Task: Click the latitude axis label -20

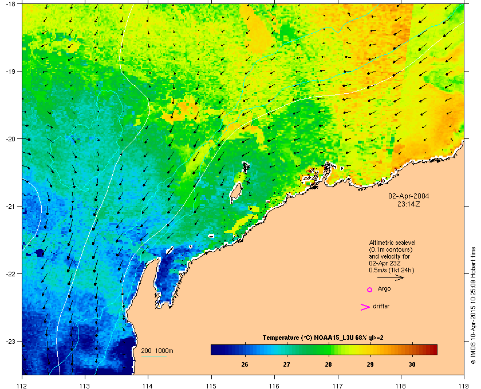Action: pos(10,138)
